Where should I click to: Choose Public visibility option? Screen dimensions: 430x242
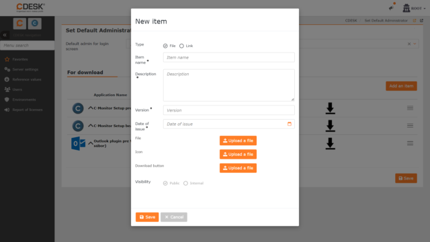click(165, 183)
